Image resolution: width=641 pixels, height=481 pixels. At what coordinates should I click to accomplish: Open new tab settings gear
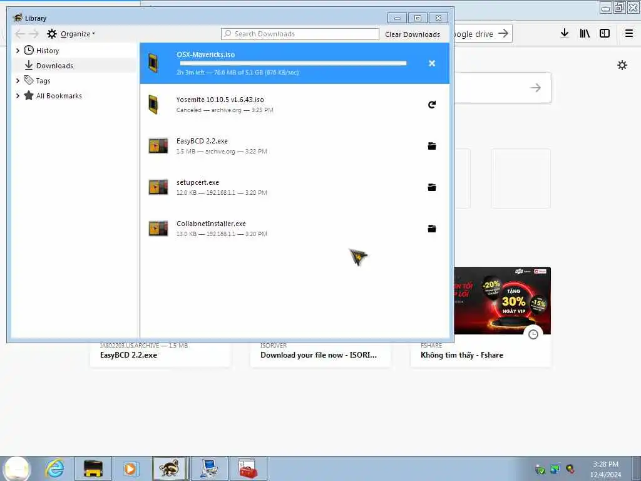(x=622, y=65)
